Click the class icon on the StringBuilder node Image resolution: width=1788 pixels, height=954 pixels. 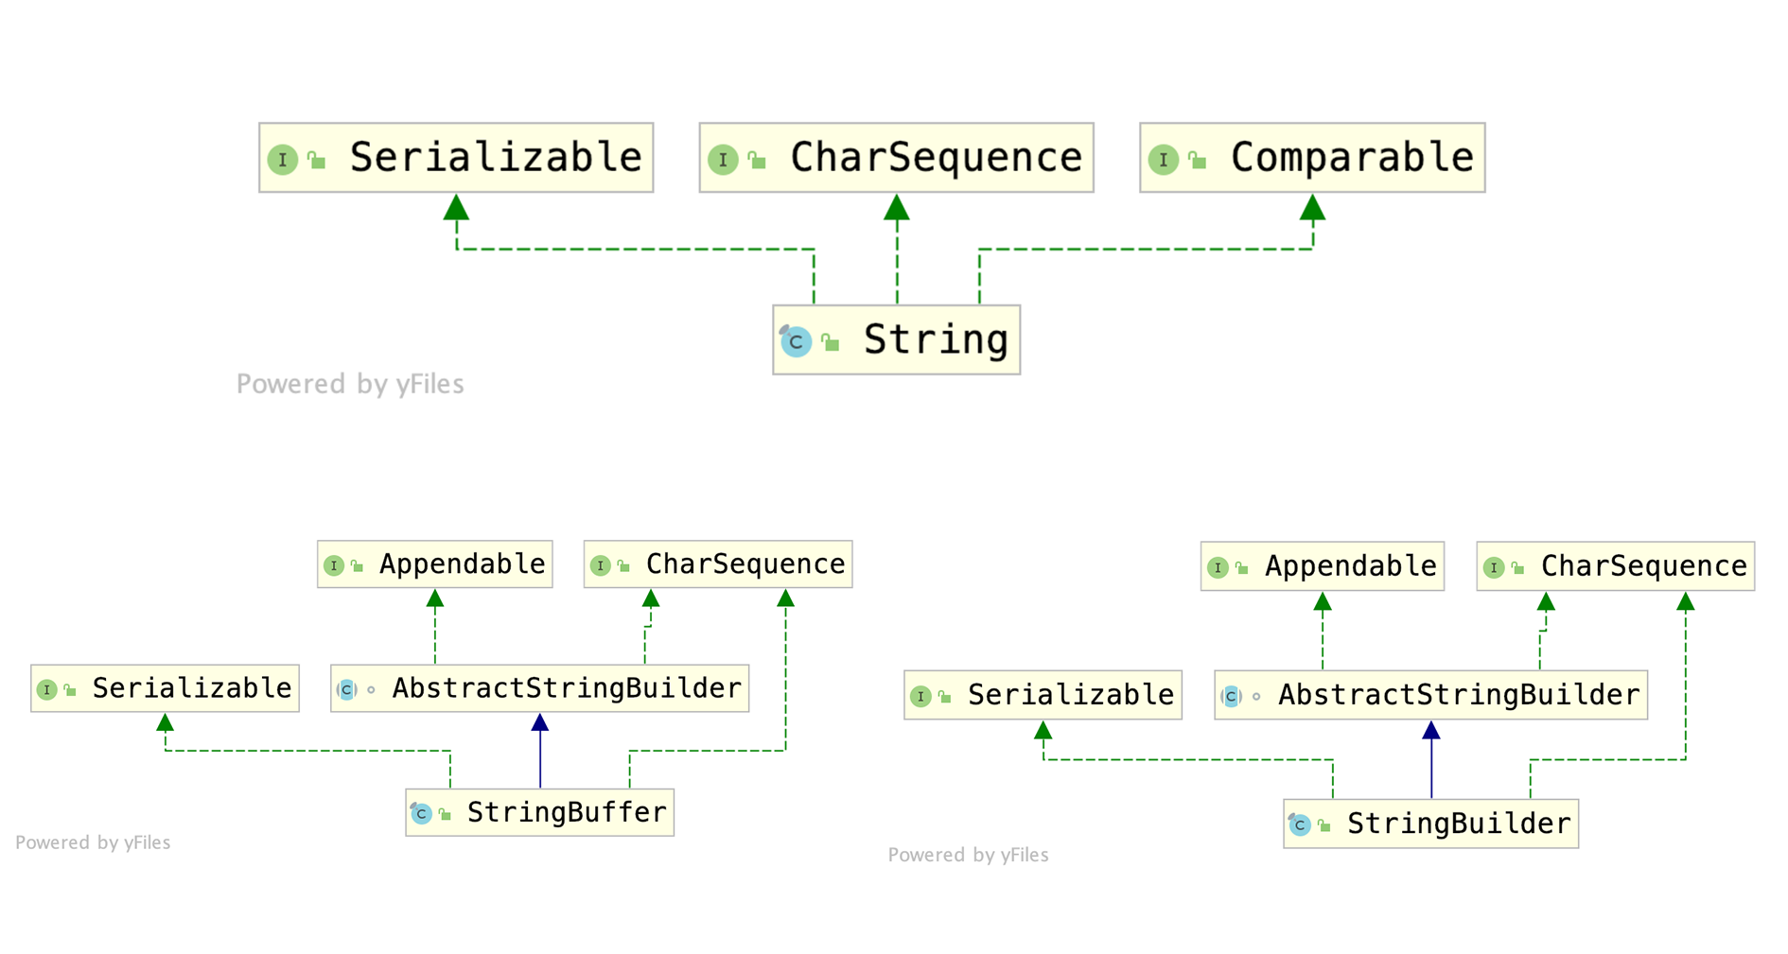click(1300, 825)
